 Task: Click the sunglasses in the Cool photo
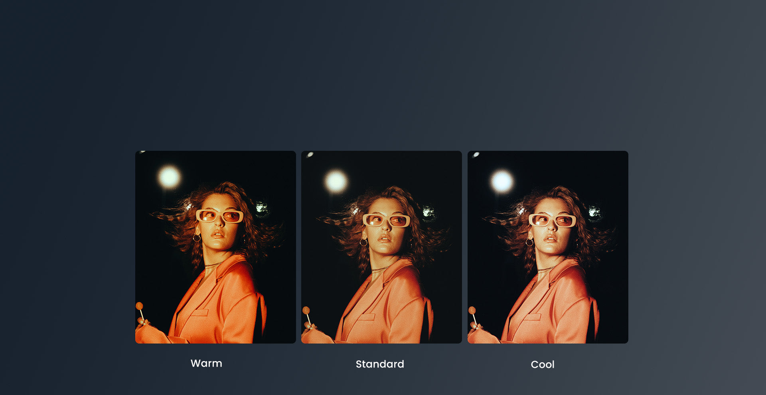[x=552, y=220]
